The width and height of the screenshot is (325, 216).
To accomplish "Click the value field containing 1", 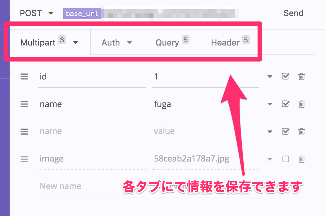I will [x=206, y=77].
